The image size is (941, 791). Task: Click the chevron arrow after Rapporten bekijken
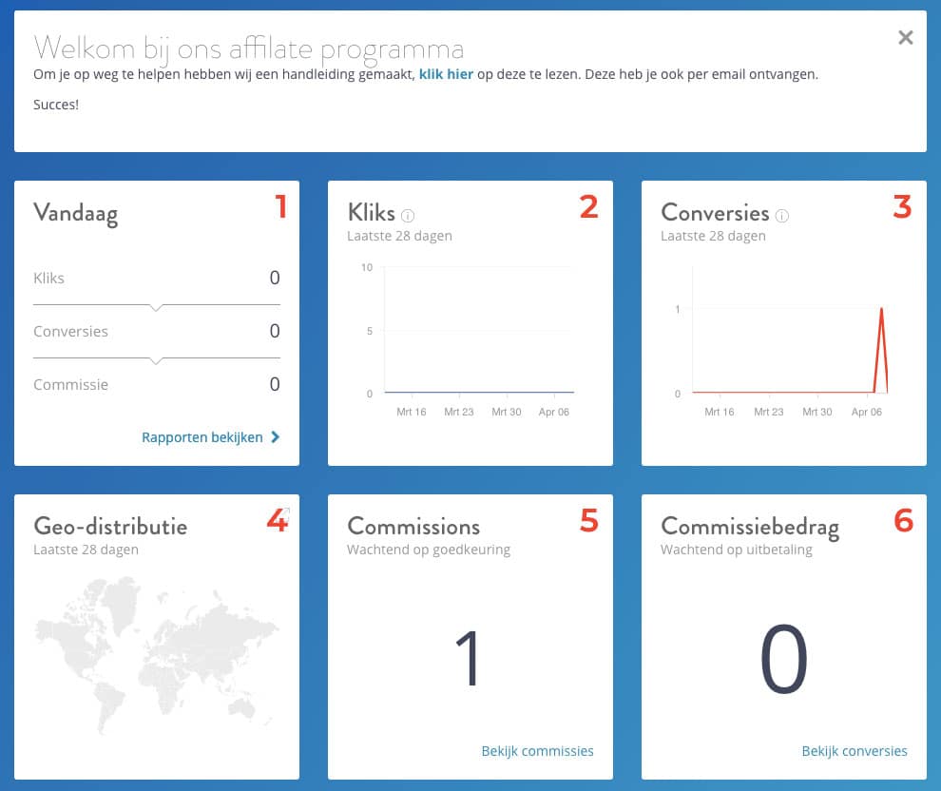click(275, 437)
